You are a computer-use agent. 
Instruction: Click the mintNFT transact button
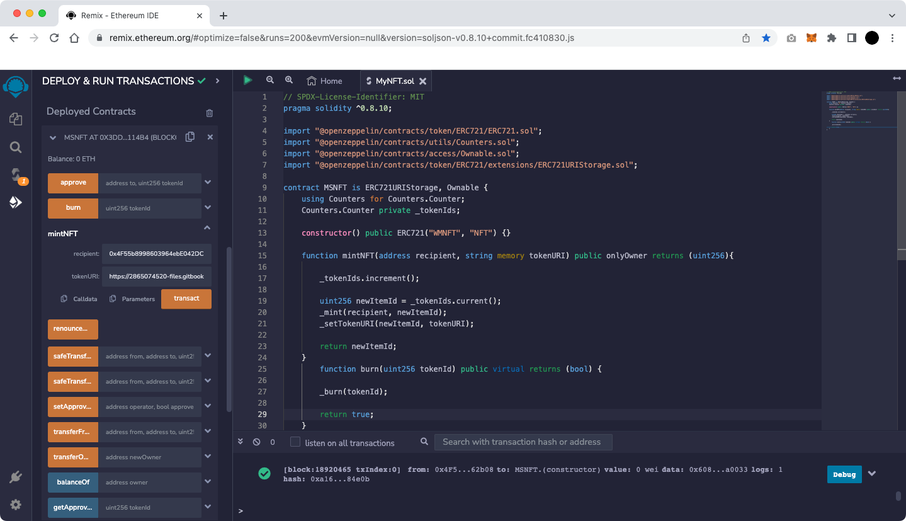(x=186, y=299)
